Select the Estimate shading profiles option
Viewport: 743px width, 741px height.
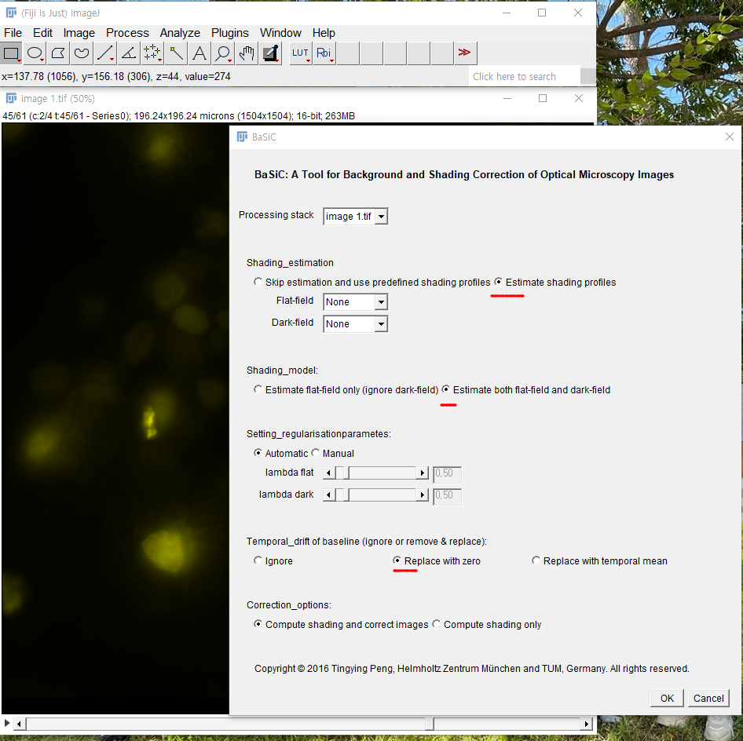click(500, 282)
